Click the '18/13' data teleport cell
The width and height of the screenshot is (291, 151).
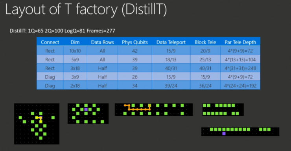pyautogui.click(x=171, y=60)
